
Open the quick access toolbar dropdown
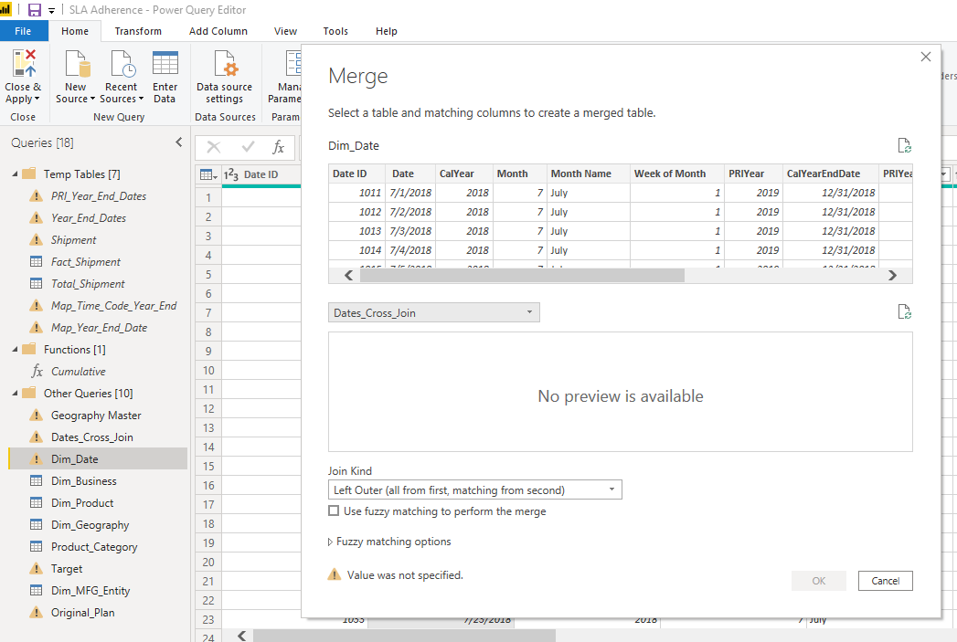[x=51, y=10]
